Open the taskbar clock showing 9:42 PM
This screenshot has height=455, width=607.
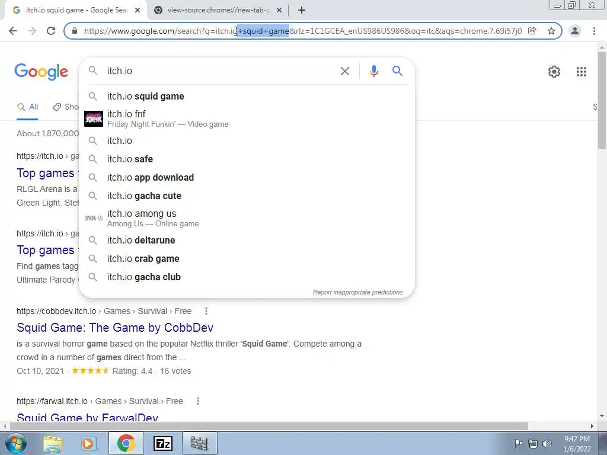pyautogui.click(x=577, y=444)
